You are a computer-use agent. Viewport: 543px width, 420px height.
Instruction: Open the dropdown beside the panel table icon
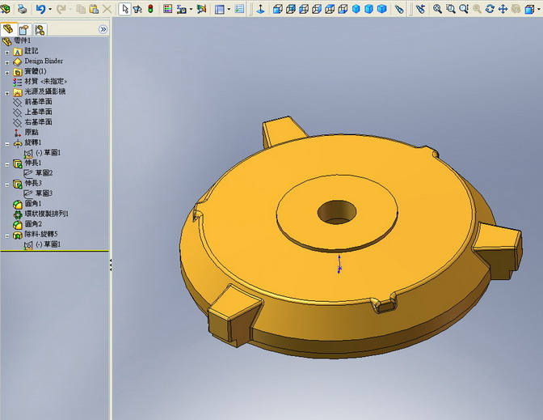pos(229,9)
